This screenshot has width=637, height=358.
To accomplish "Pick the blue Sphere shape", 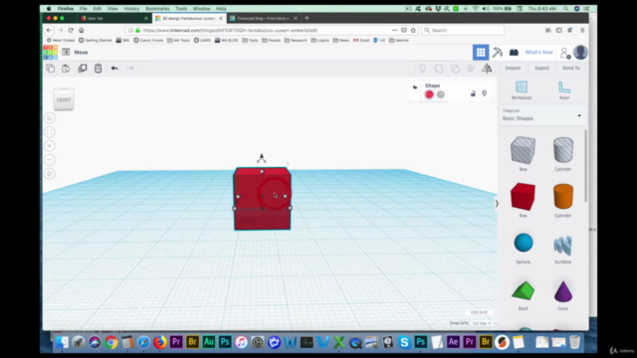I will pyautogui.click(x=524, y=243).
